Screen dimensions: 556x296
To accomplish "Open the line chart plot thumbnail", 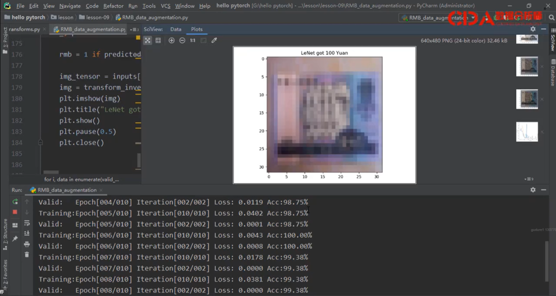I will click(x=527, y=131).
